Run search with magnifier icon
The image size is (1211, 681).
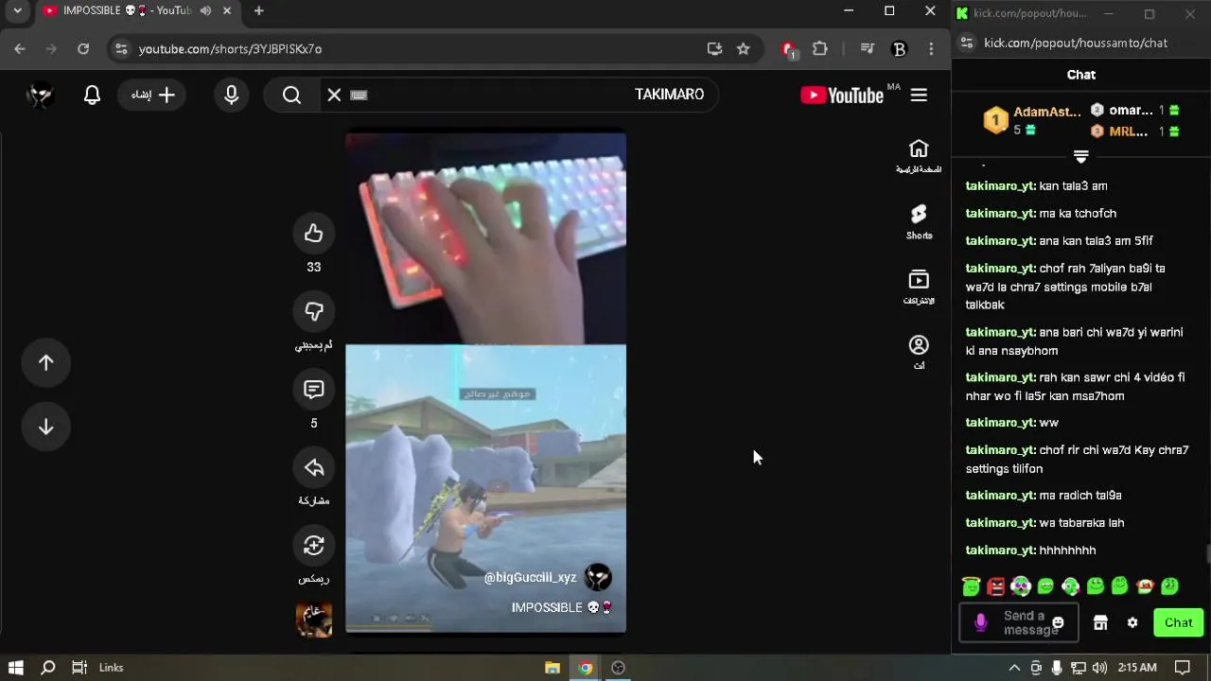point(291,95)
